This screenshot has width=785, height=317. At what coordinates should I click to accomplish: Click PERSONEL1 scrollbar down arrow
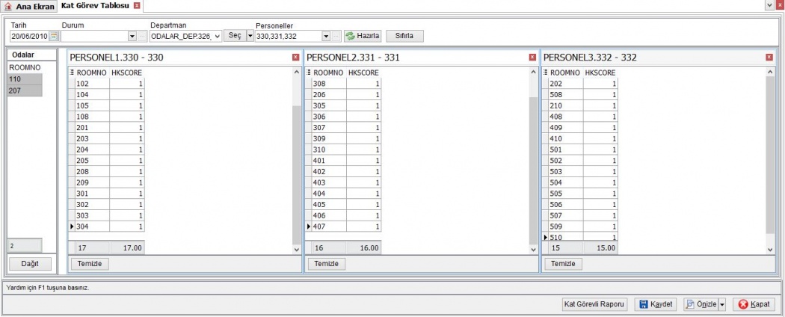[296, 250]
